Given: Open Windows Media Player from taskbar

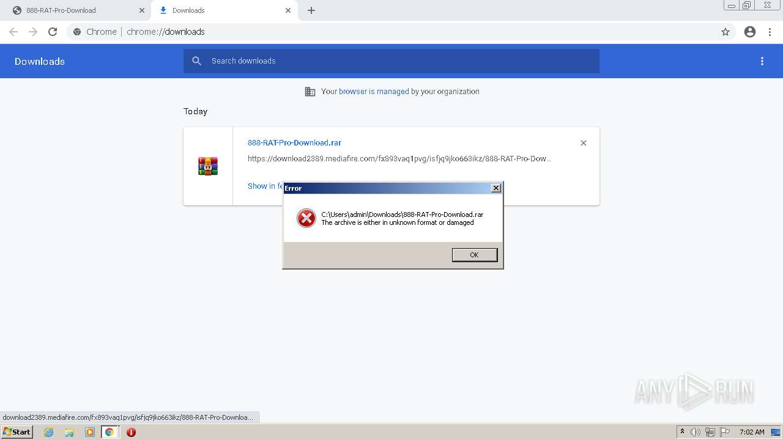Looking at the screenshot, I should 90,432.
